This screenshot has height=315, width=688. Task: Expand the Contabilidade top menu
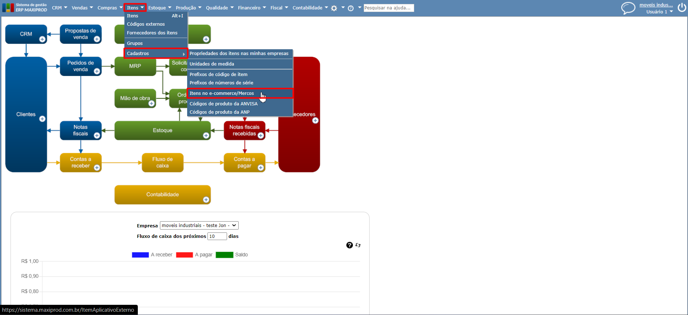pos(310,8)
